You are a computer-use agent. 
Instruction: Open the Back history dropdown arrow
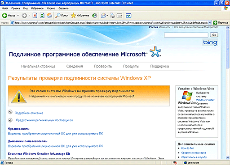[x=18, y=15]
